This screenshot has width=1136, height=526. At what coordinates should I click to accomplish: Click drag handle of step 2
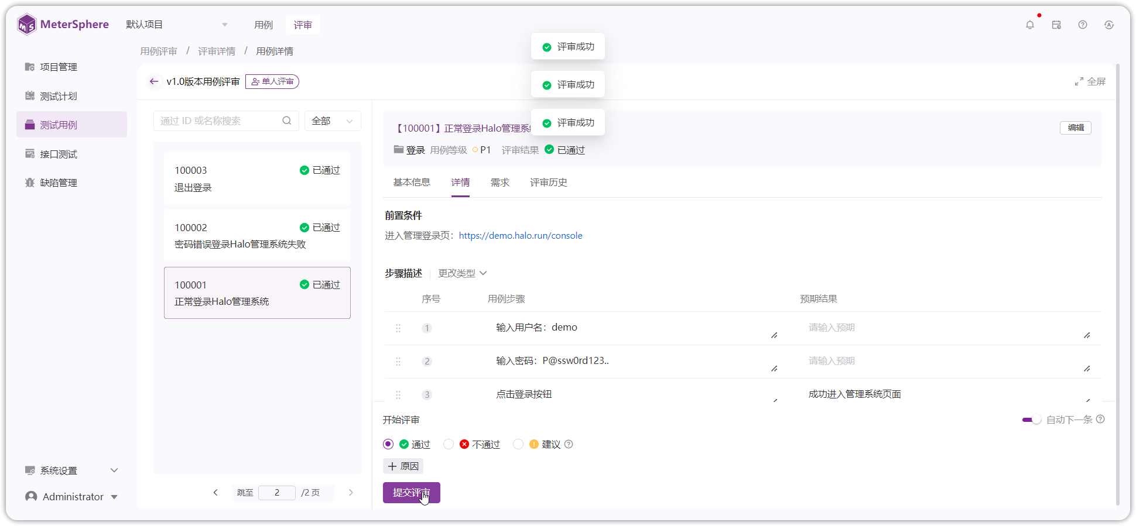pos(398,362)
